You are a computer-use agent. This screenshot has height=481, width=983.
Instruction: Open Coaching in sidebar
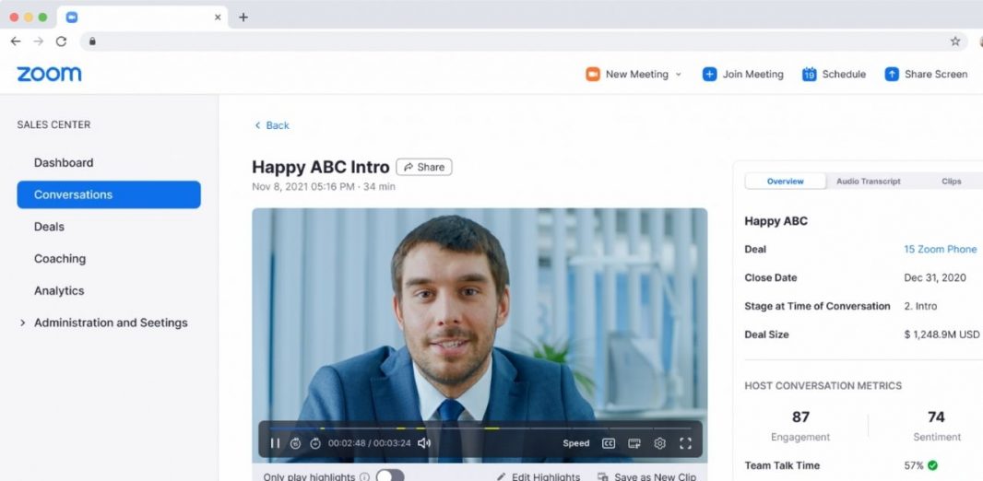[x=60, y=259]
